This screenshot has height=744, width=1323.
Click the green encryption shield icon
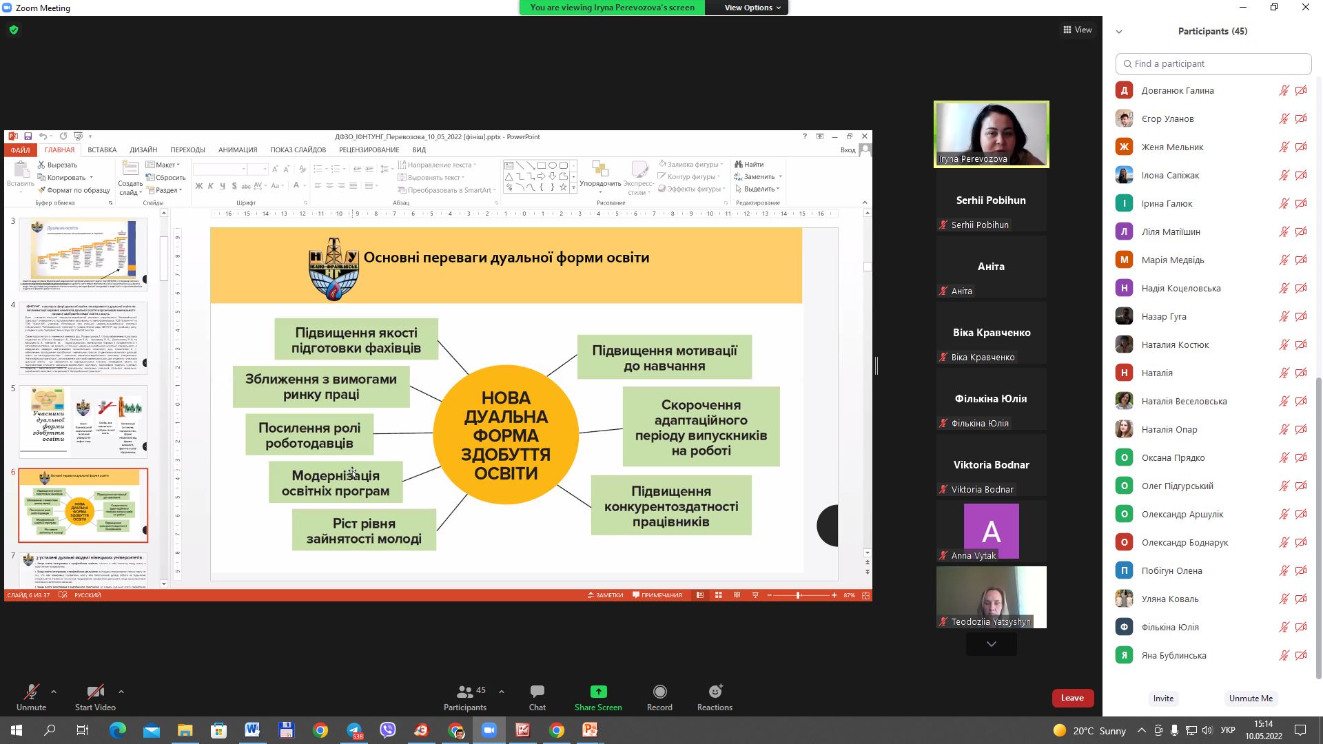(x=14, y=30)
